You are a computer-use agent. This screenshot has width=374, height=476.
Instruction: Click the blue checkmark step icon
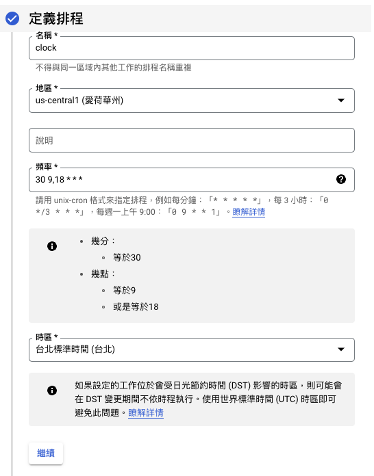point(12,18)
